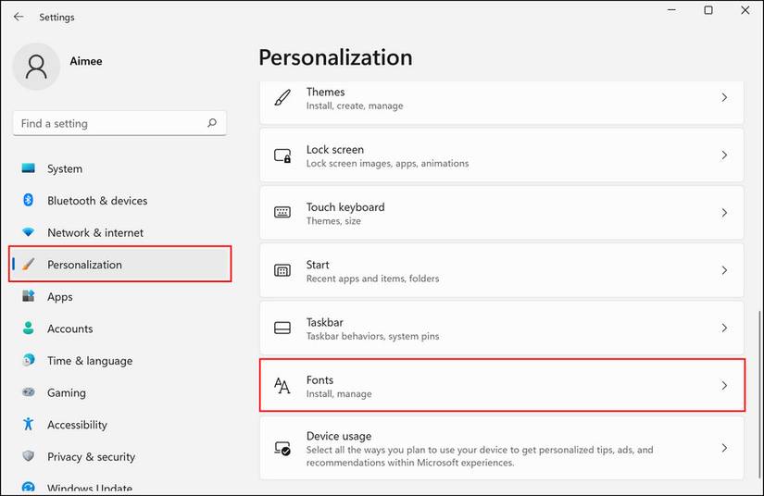
Task: Click the Gaming controller icon in sidebar
Action: [29, 392]
